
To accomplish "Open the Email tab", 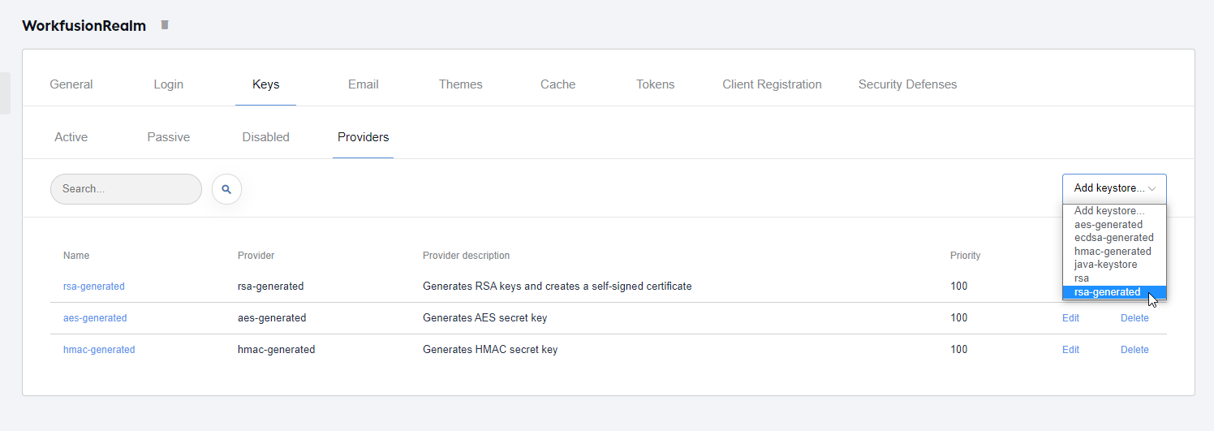I will tap(364, 84).
